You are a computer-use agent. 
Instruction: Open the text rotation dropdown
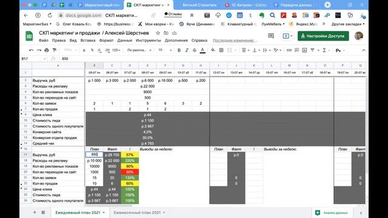[x=278, y=50]
